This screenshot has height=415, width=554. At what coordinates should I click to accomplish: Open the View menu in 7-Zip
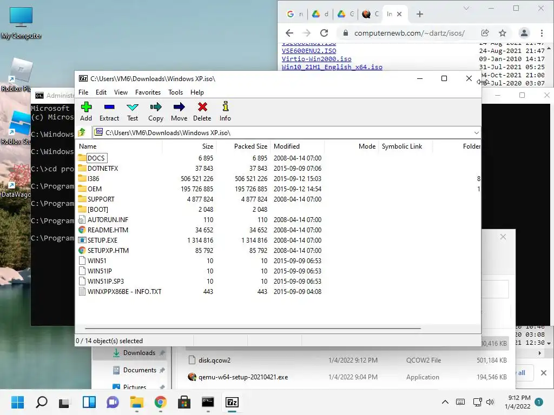click(x=121, y=92)
